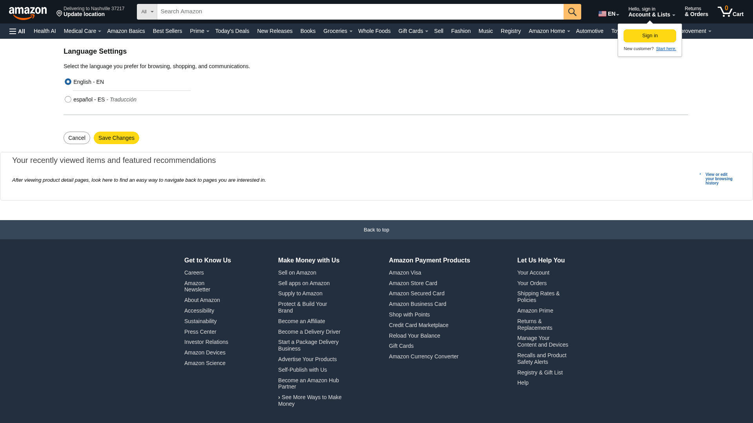Open the Help footer link
The width and height of the screenshot is (753, 423).
tap(523, 383)
